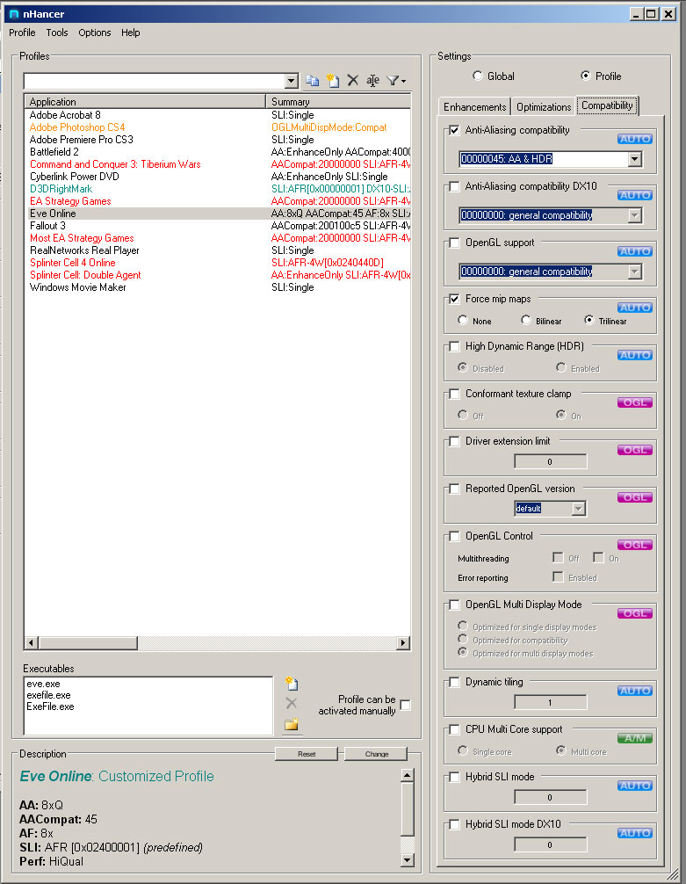Enable High Dynamic Range (HDR) checkbox
This screenshot has height=884, width=686.
pos(454,347)
